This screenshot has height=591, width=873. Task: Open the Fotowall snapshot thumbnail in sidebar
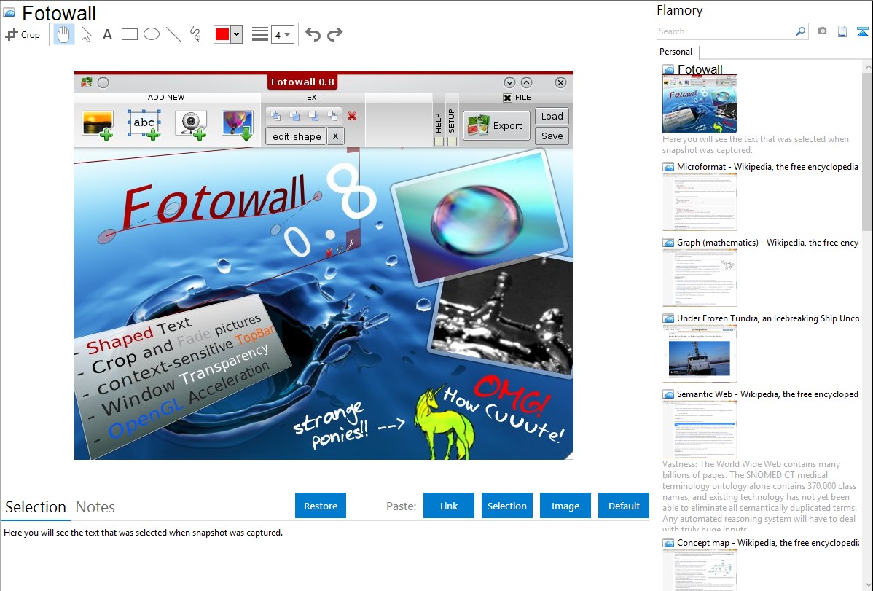click(700, 104)
